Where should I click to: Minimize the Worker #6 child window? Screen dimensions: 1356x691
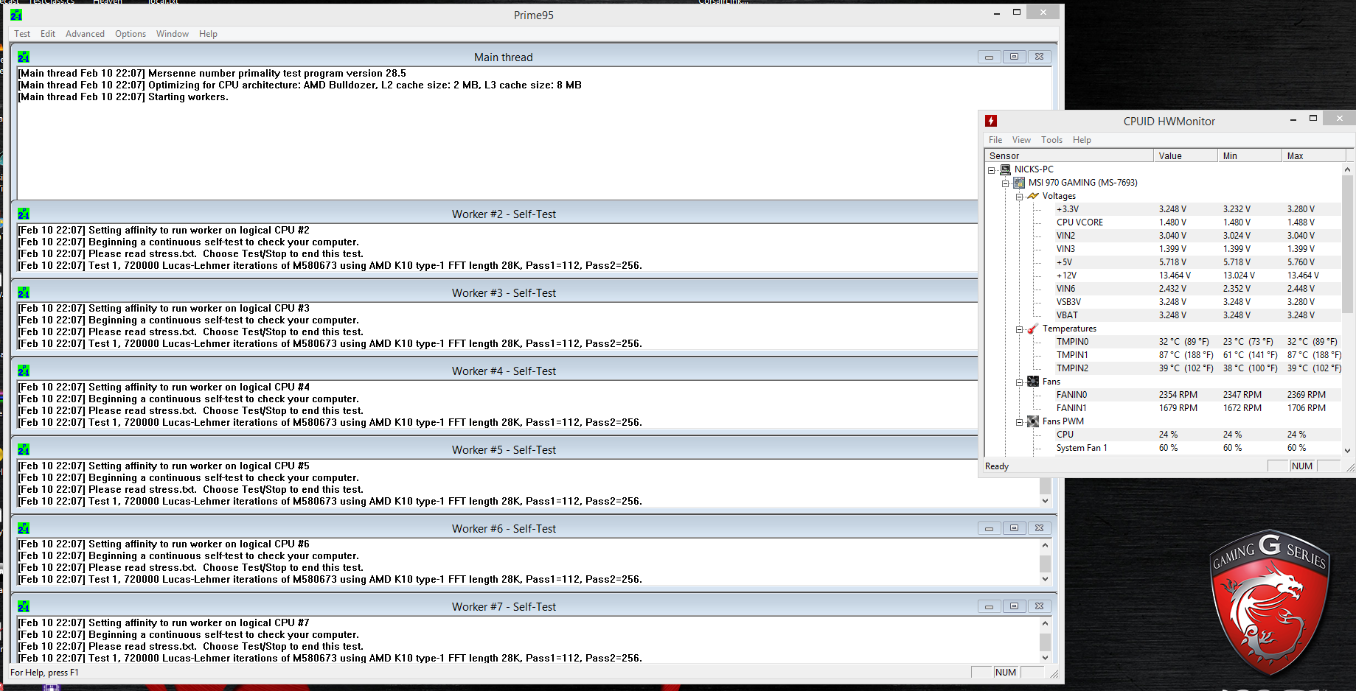coord(989,528)
